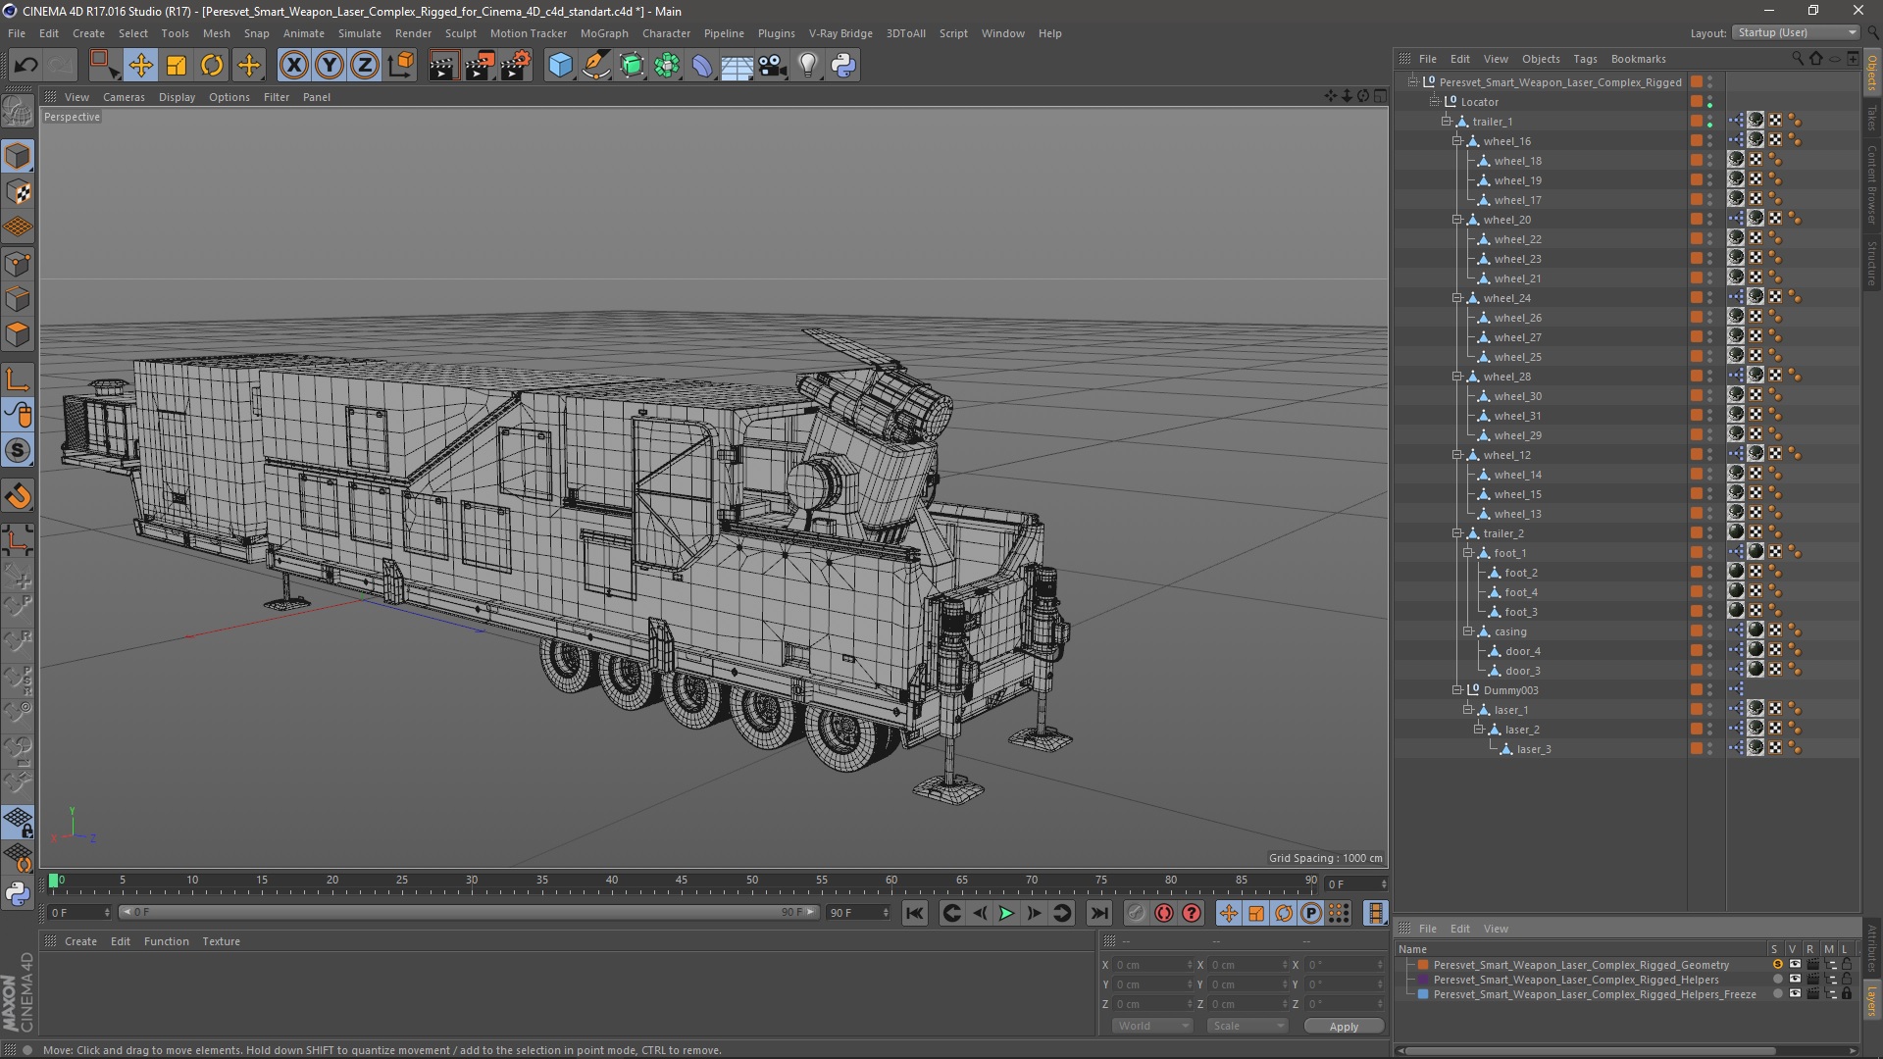This screenshot has height=1059, width=1883.
Task: Open material manager Texture menu
Action: point(221,941)
